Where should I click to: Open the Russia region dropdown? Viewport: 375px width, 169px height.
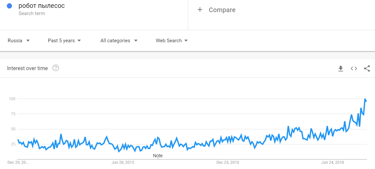(x=19, y=41)
